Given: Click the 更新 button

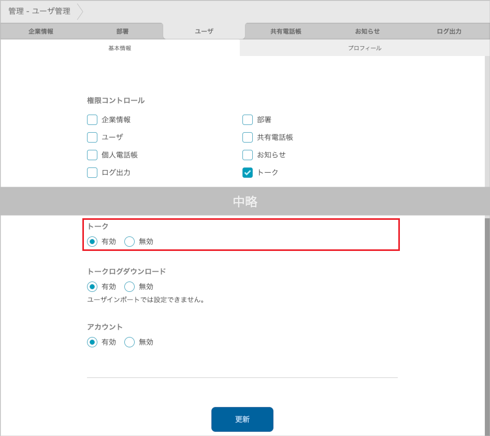Looking at the screenshot, I should point(242,419).
